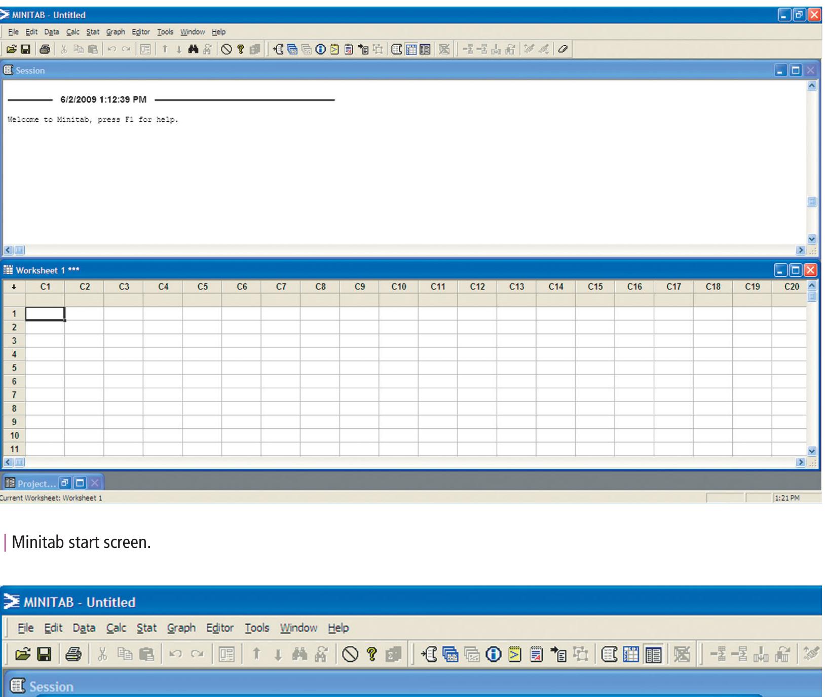Click Worksheet 1 horizontal scrollbar right arrow
Image resolution: width=825 pixels, height=697 pixels.
pyautogui.click(x=801, y=462)
